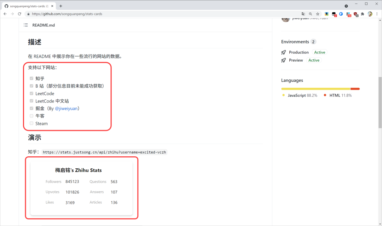Click the 梅启铭's Zhihu Stats card title
Viewport: 382px width, 226px height.
coord(78,170)
